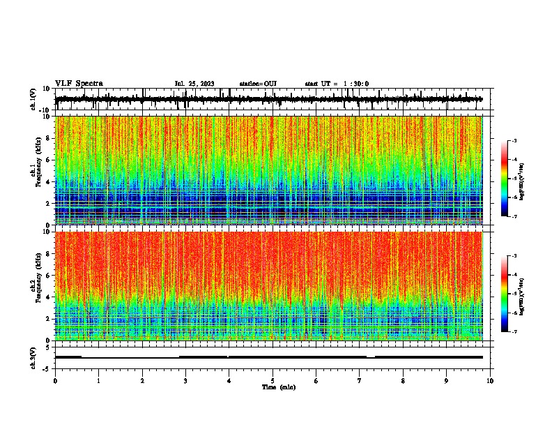Screen dimensions: 552x427
Task: Click inside the ch.1 spectrogram panel
Action: [268, 170]
